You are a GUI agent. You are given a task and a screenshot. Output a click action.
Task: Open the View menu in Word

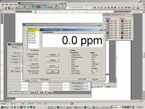click(11, 4)
